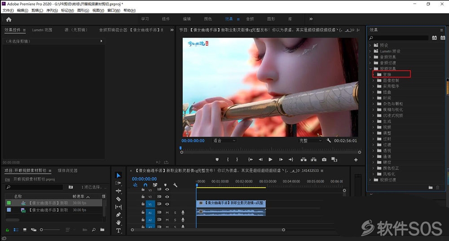Image resolution: width=449 pixels, height=241 pixels.
Task: Click the Effects panel search field
Action: (398, 38)
